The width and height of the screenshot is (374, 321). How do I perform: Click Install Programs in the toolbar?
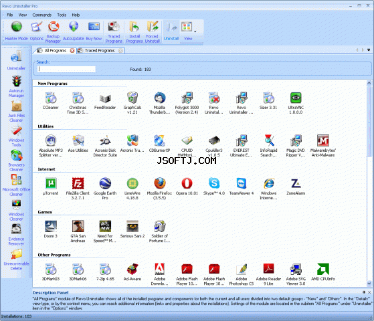[x=134, y=32]
